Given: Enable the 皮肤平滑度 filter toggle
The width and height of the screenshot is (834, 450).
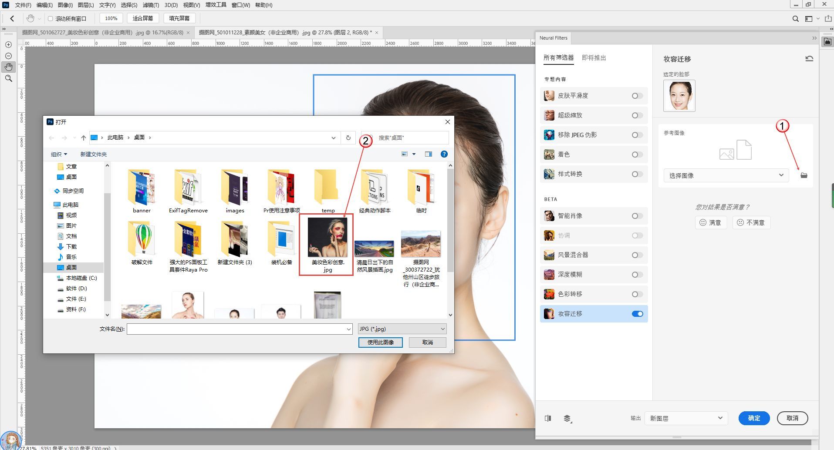Looking at the screenshot, I should [637, 96].
